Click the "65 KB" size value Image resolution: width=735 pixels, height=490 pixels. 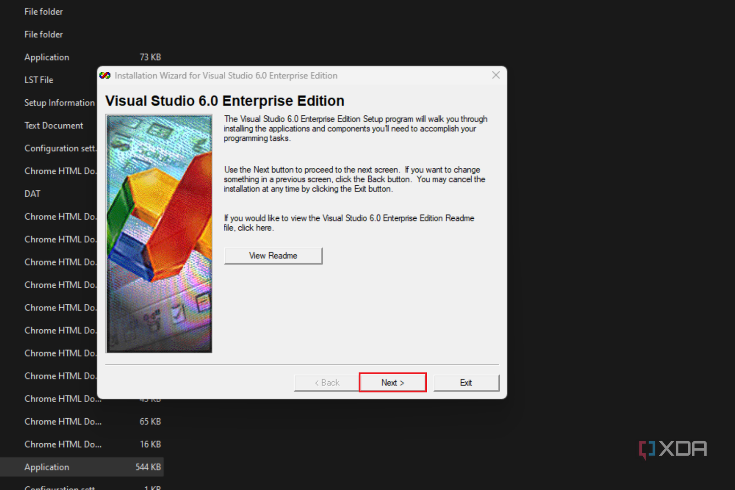(x=150, y=421)
